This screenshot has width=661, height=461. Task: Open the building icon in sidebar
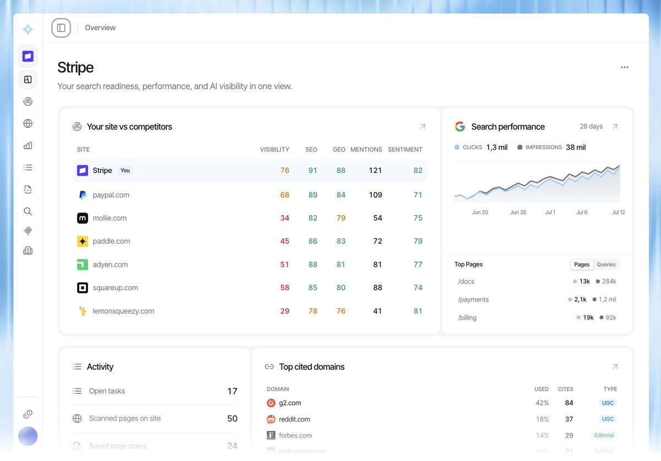tap(28, 251)
